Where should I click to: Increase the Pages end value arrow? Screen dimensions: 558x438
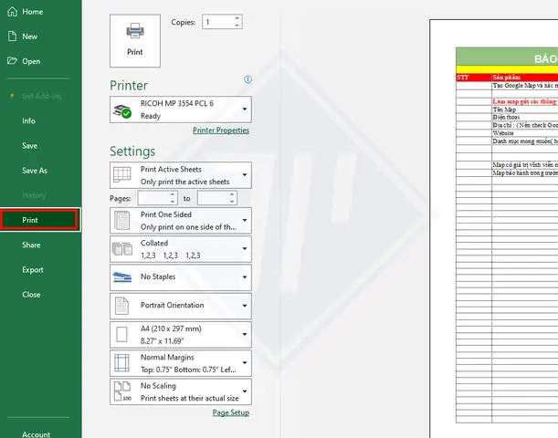[x=232, y=195]
